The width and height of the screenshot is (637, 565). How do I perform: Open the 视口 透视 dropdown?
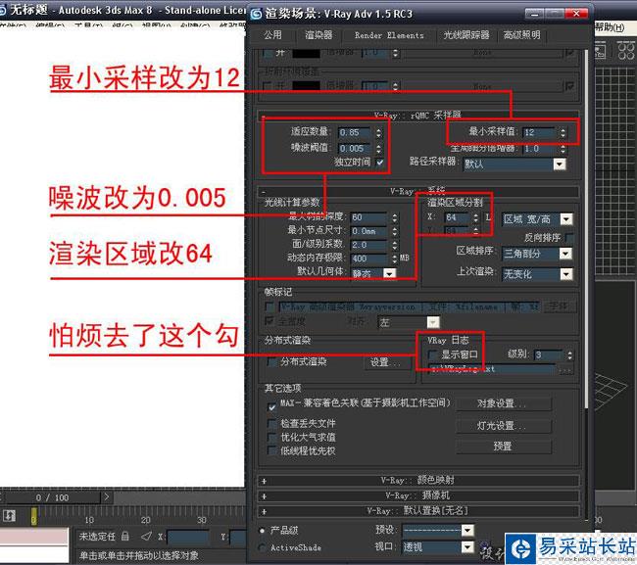tap(438, 547)
